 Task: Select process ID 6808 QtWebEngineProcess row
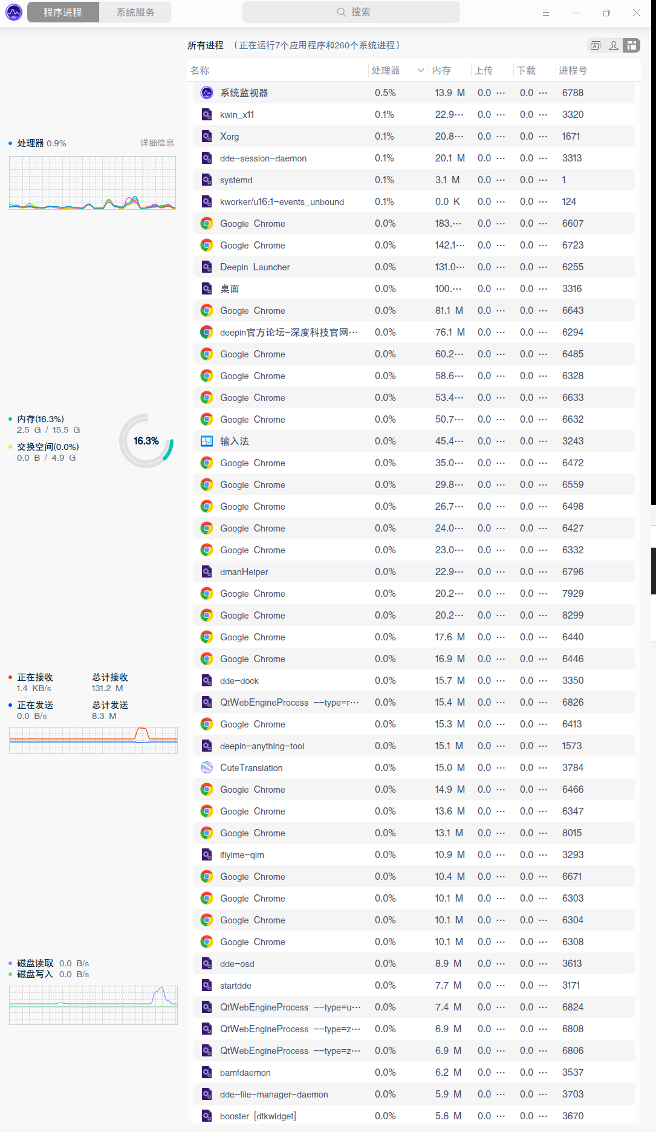[414, 1029]
